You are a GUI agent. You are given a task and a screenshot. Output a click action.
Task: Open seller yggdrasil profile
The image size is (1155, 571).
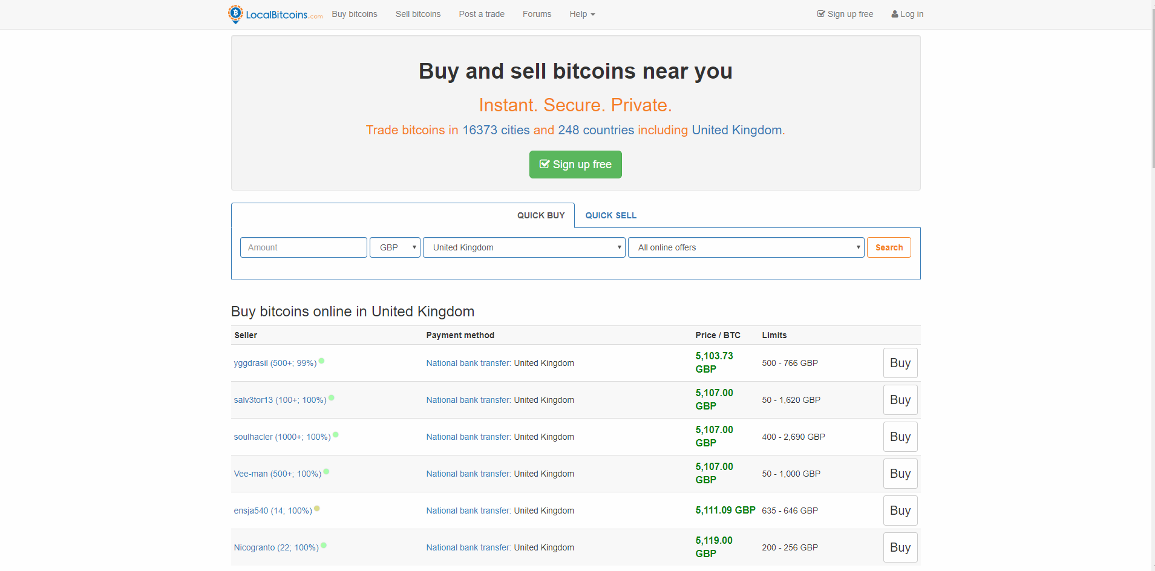pyautogui.click(x=275, y=363)
